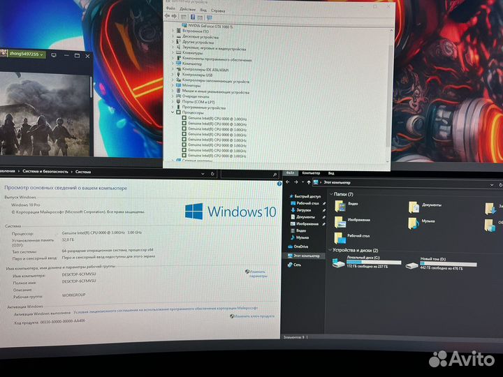Select Этот компьютер in Explorer sidebar

(x=303, y=256)
